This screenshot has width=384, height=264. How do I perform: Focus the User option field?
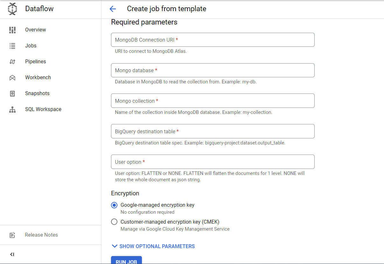[x=213, y=162]
